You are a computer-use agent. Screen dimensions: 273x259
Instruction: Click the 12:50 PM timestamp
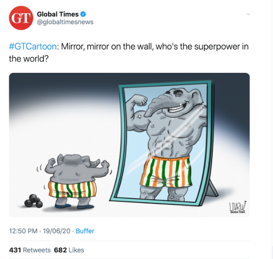click(23, 231)
